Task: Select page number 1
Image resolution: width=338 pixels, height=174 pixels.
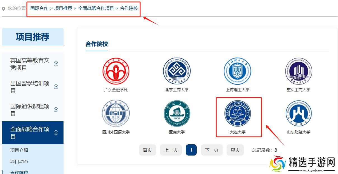Action: point(191,150)
